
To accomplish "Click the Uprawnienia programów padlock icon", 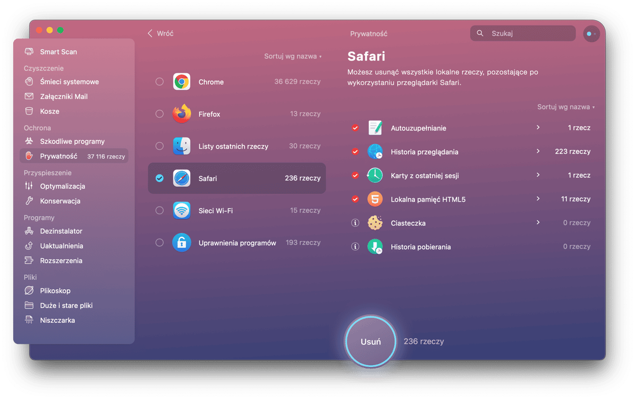I will (x=182, y=243).
